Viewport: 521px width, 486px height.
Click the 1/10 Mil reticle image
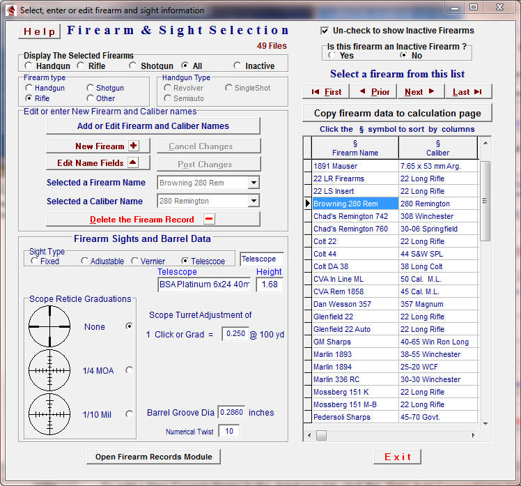coord(49,414)
